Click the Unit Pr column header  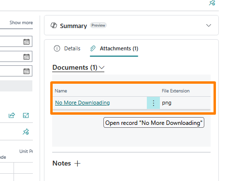[x=26, y=151]
